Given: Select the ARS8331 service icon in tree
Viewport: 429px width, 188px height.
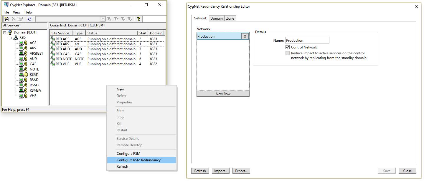Looking at the screenshot, I should (x=23, y=53).
